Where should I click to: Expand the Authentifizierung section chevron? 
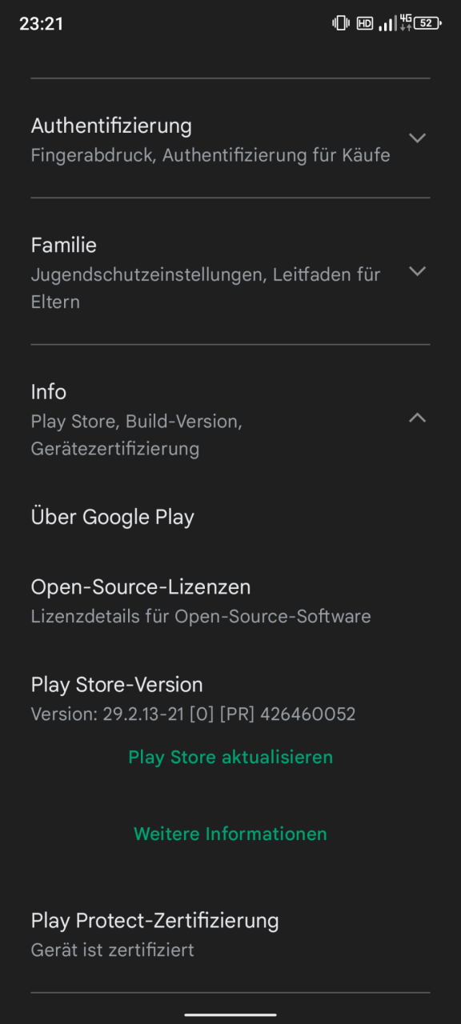point(417,138)
